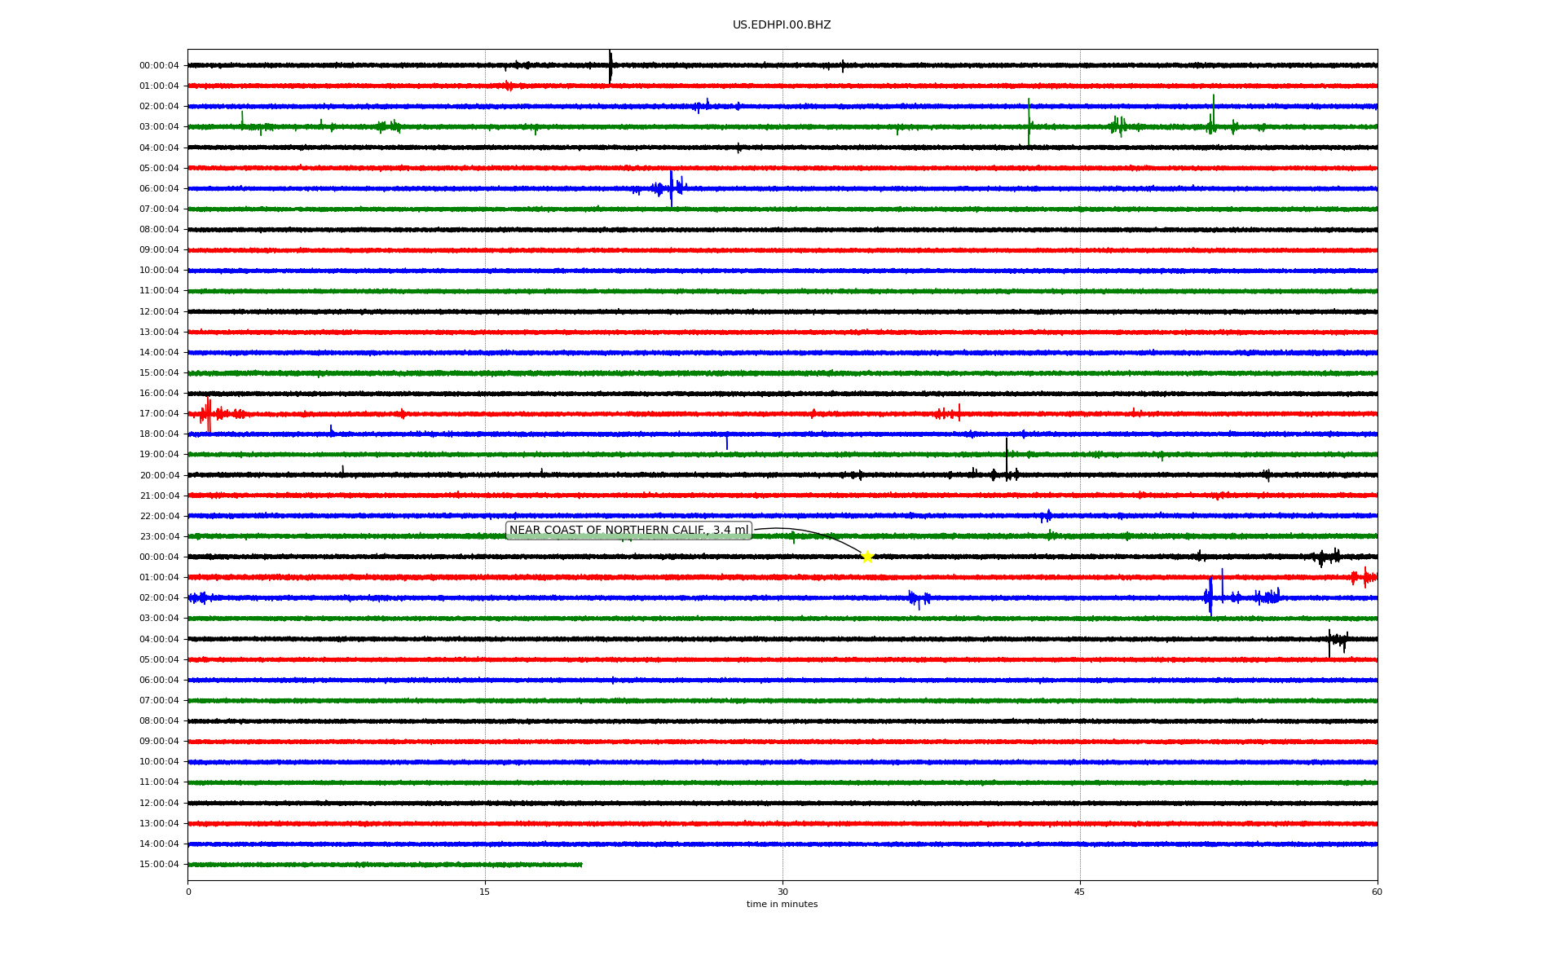Click the yellow star earthquake marker

pyautogui.click(x=867, y=557)
